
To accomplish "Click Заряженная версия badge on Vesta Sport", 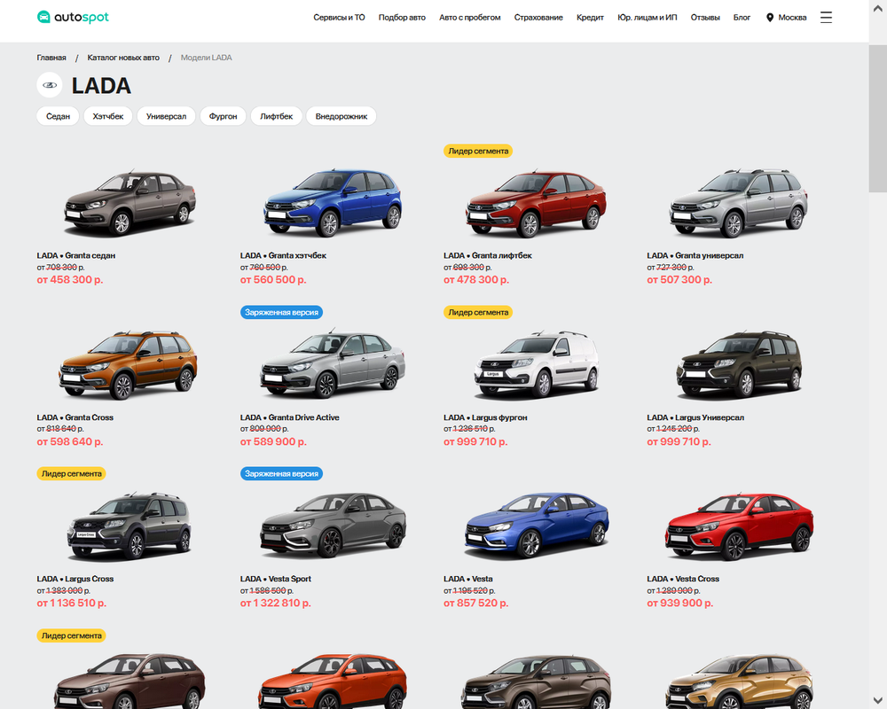I will coord(281,474).
